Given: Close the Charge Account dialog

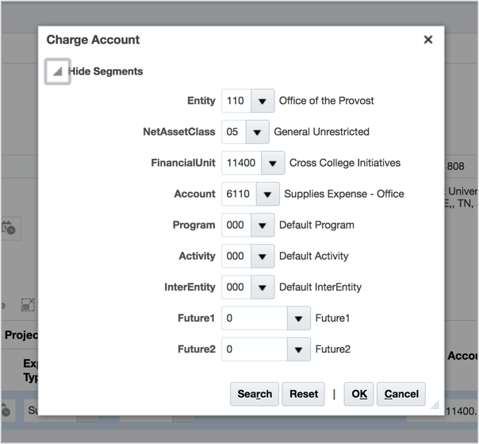Looking at the screenshot, I should pos(428,40).
